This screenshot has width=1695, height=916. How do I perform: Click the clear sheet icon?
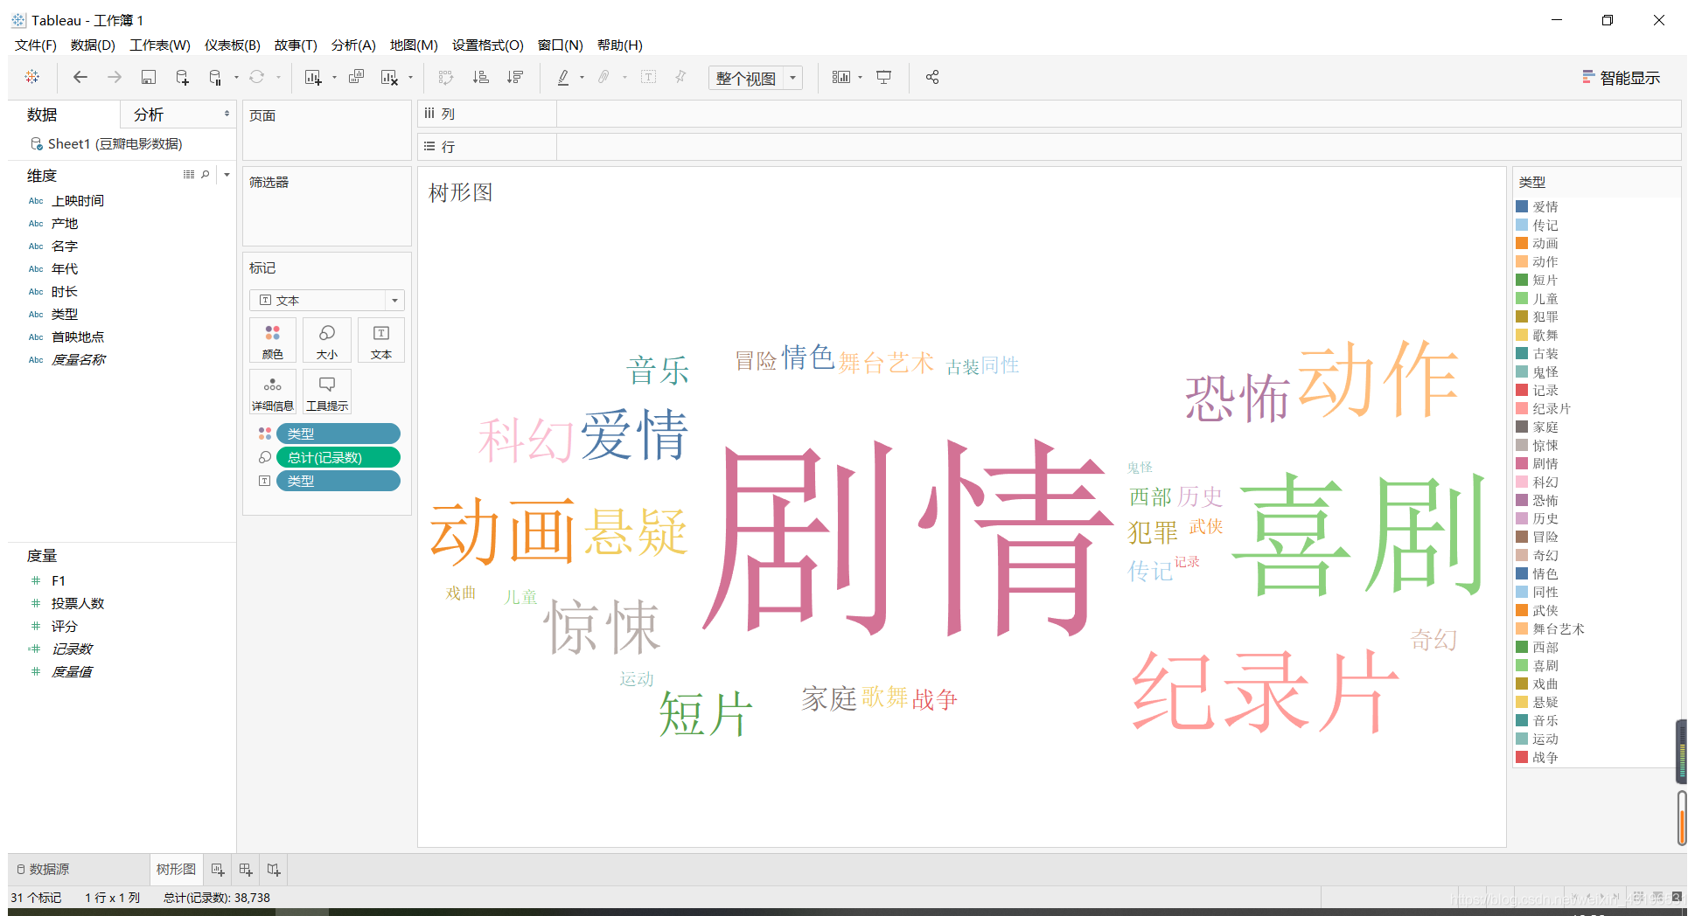389,77
